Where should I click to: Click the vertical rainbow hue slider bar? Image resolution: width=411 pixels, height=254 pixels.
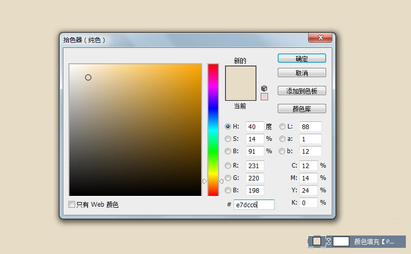click(x=213, y=129)
